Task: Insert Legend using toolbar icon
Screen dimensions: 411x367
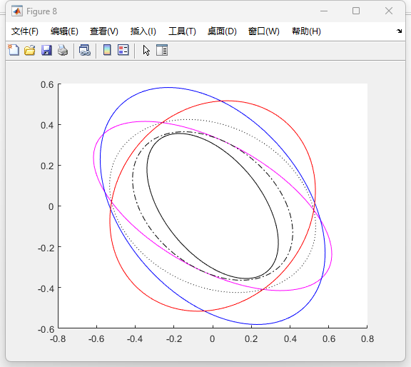Action: coord(123,50)
